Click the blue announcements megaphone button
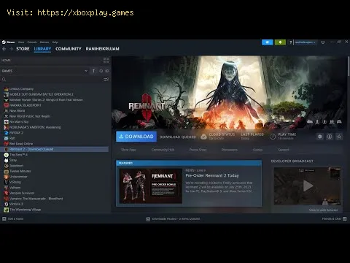Image resolution: width=350 pixels, height=263 pixels. click(x=268, y=42)
